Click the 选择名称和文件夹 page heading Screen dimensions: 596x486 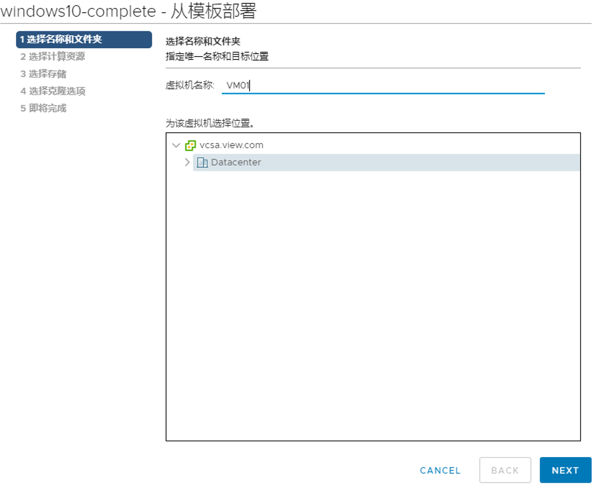point(203,41)
